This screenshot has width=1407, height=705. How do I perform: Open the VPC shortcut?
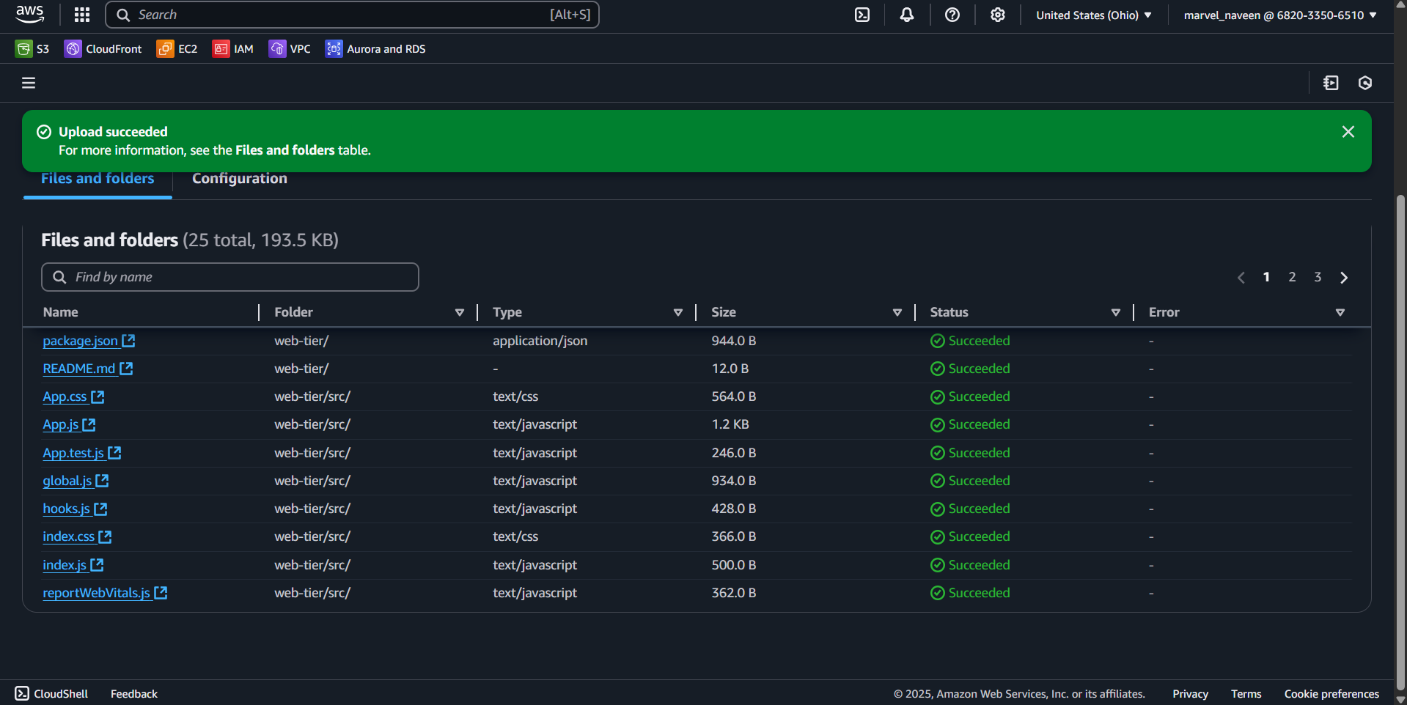pos(290,49)
